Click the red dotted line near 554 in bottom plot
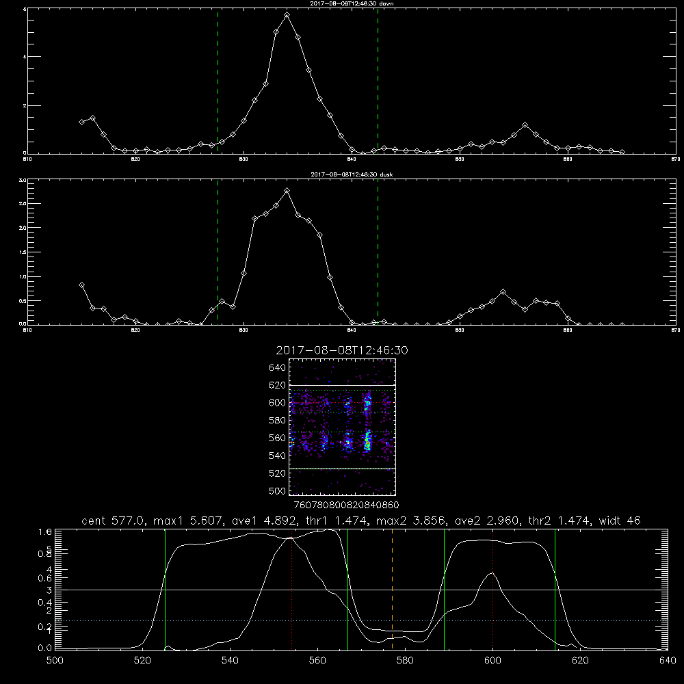The height and width of the screenshot is (684, 684). 291,589
